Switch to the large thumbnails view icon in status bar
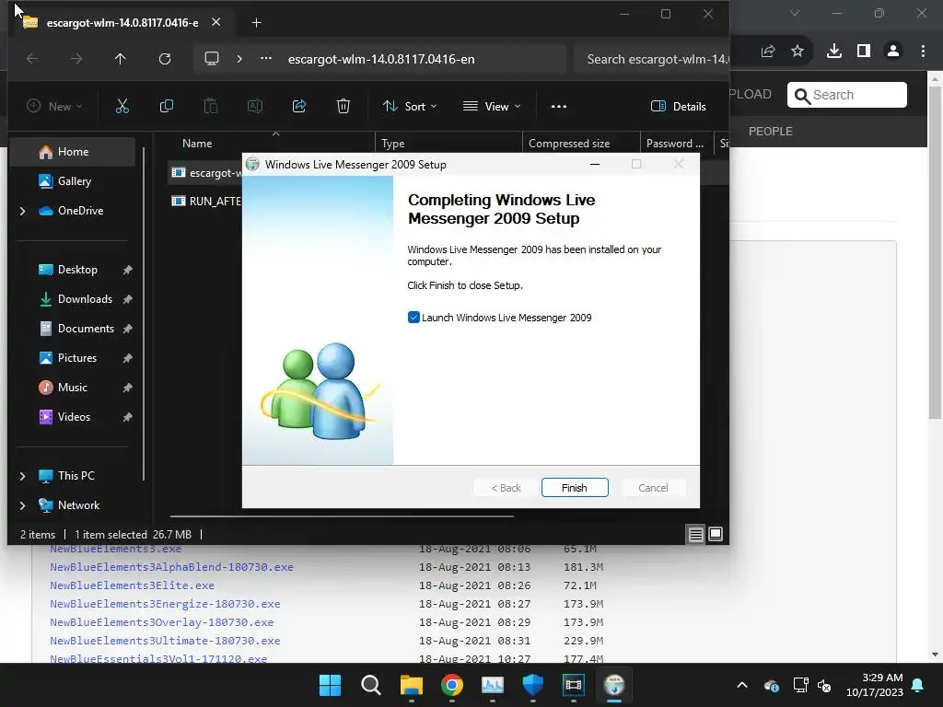The image size is (943, 707). (716, 535)
